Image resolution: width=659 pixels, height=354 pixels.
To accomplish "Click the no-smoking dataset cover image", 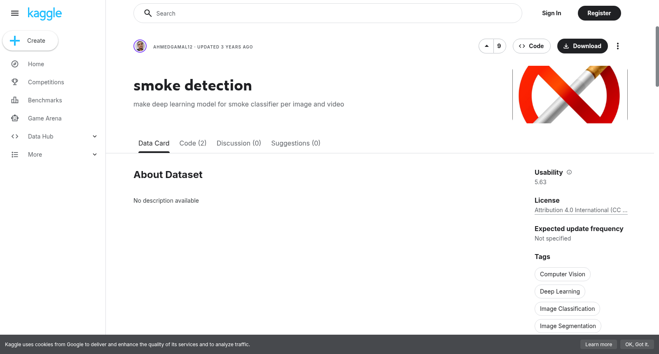I will 570,95.
